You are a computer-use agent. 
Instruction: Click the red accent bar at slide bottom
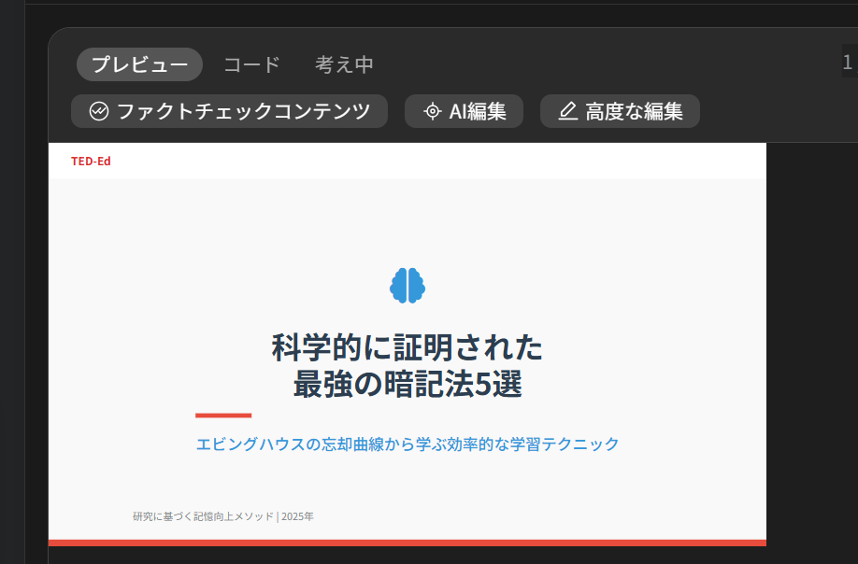(x=408, y=541)
